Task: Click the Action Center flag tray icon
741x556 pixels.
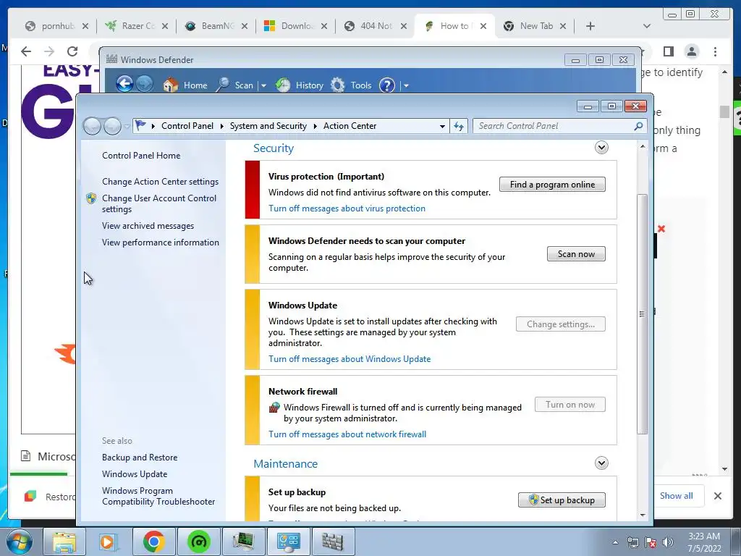Action: coord(651,542)
